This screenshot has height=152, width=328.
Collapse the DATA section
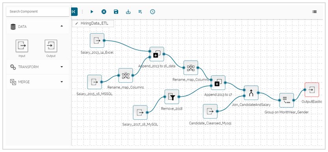(61, 26)
